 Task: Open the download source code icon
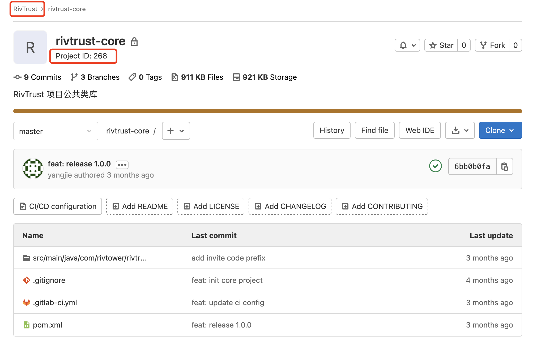tap(456, 130)
